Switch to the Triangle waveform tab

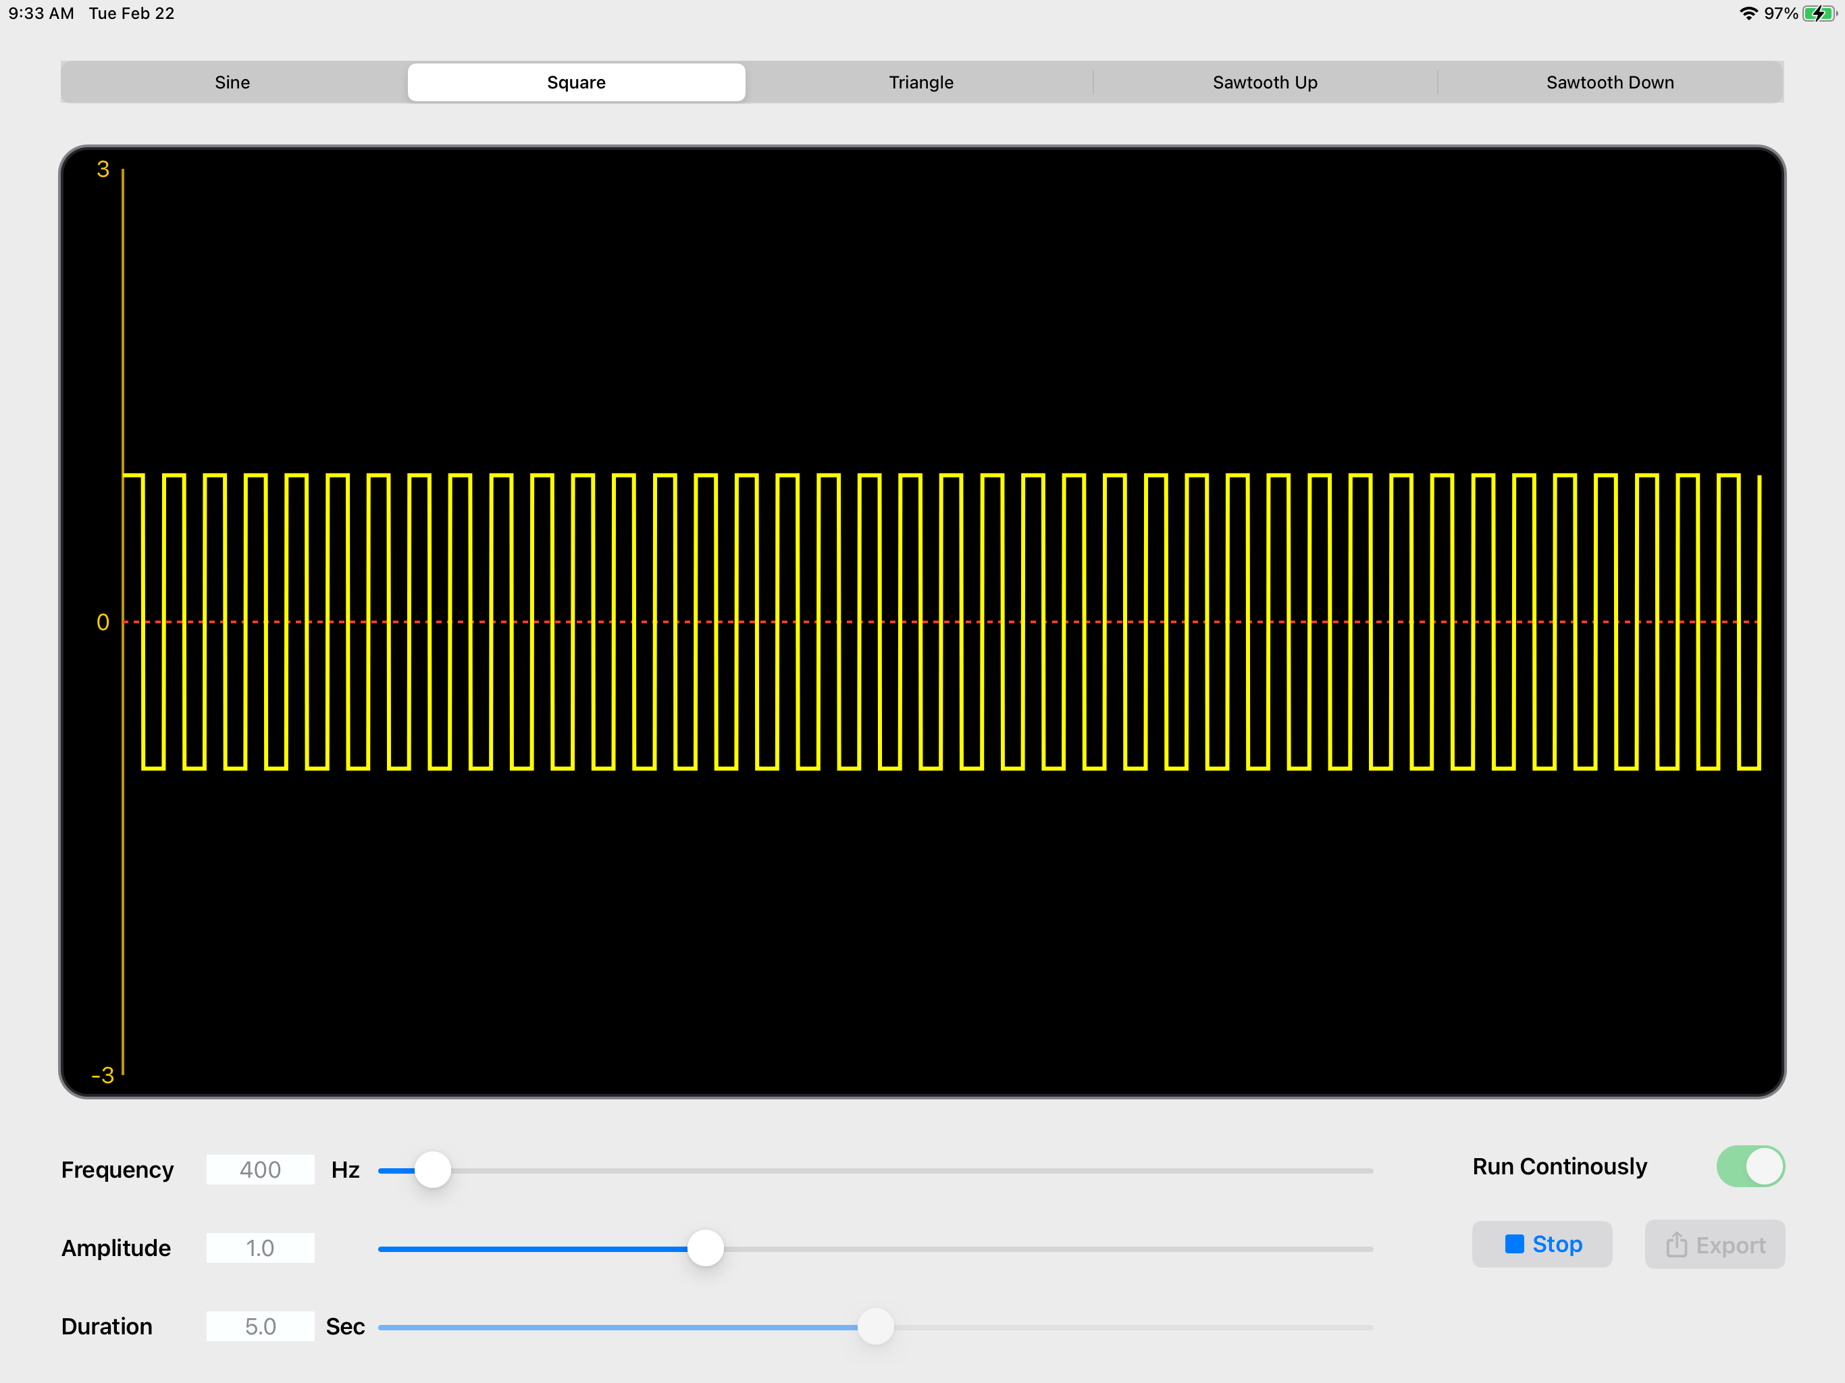[x=920, y=82]
